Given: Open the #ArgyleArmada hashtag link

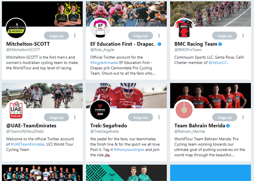Looking at the screenshot, I should 104,63.
